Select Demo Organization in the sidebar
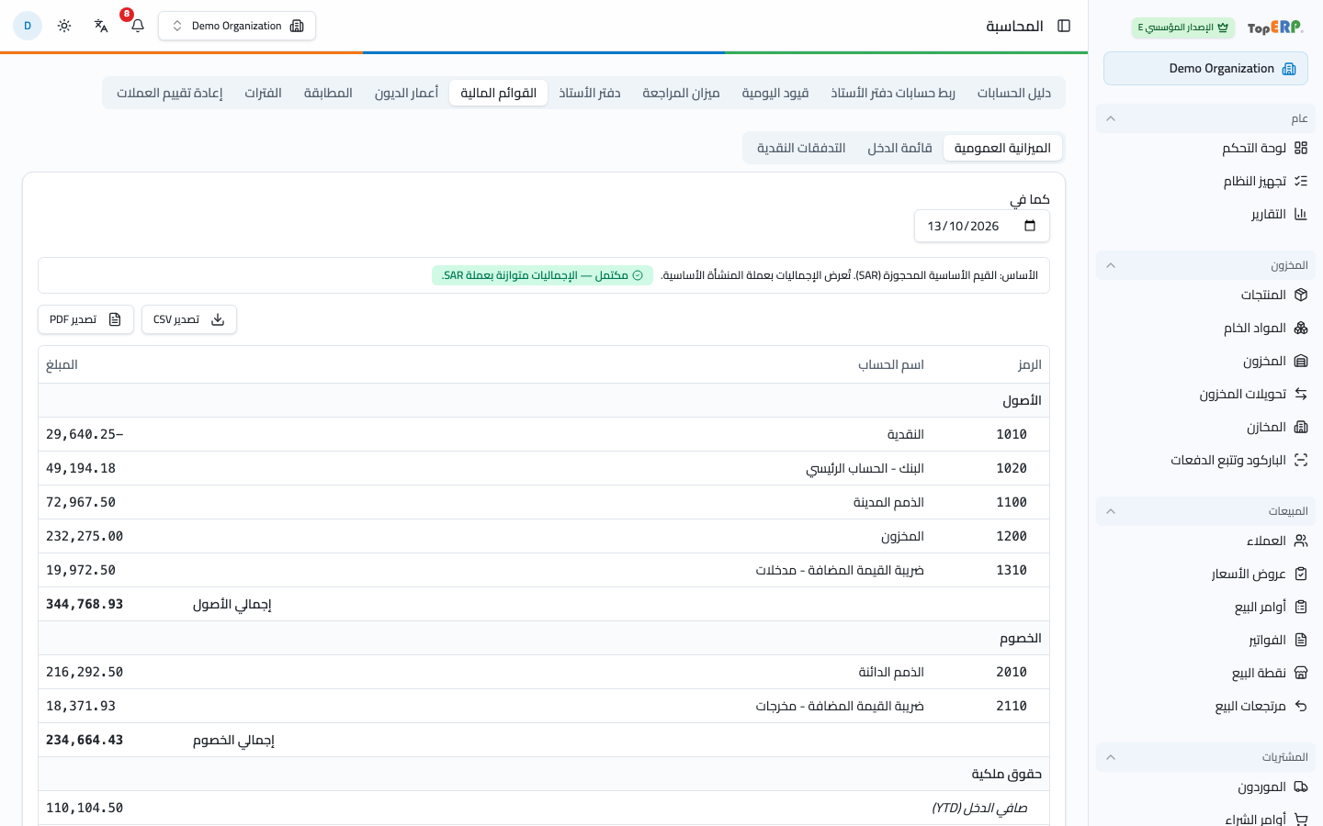Image resolution: width=1323 pixels, height=826 pixels. pyautogui.click(x=1205, y=69)
